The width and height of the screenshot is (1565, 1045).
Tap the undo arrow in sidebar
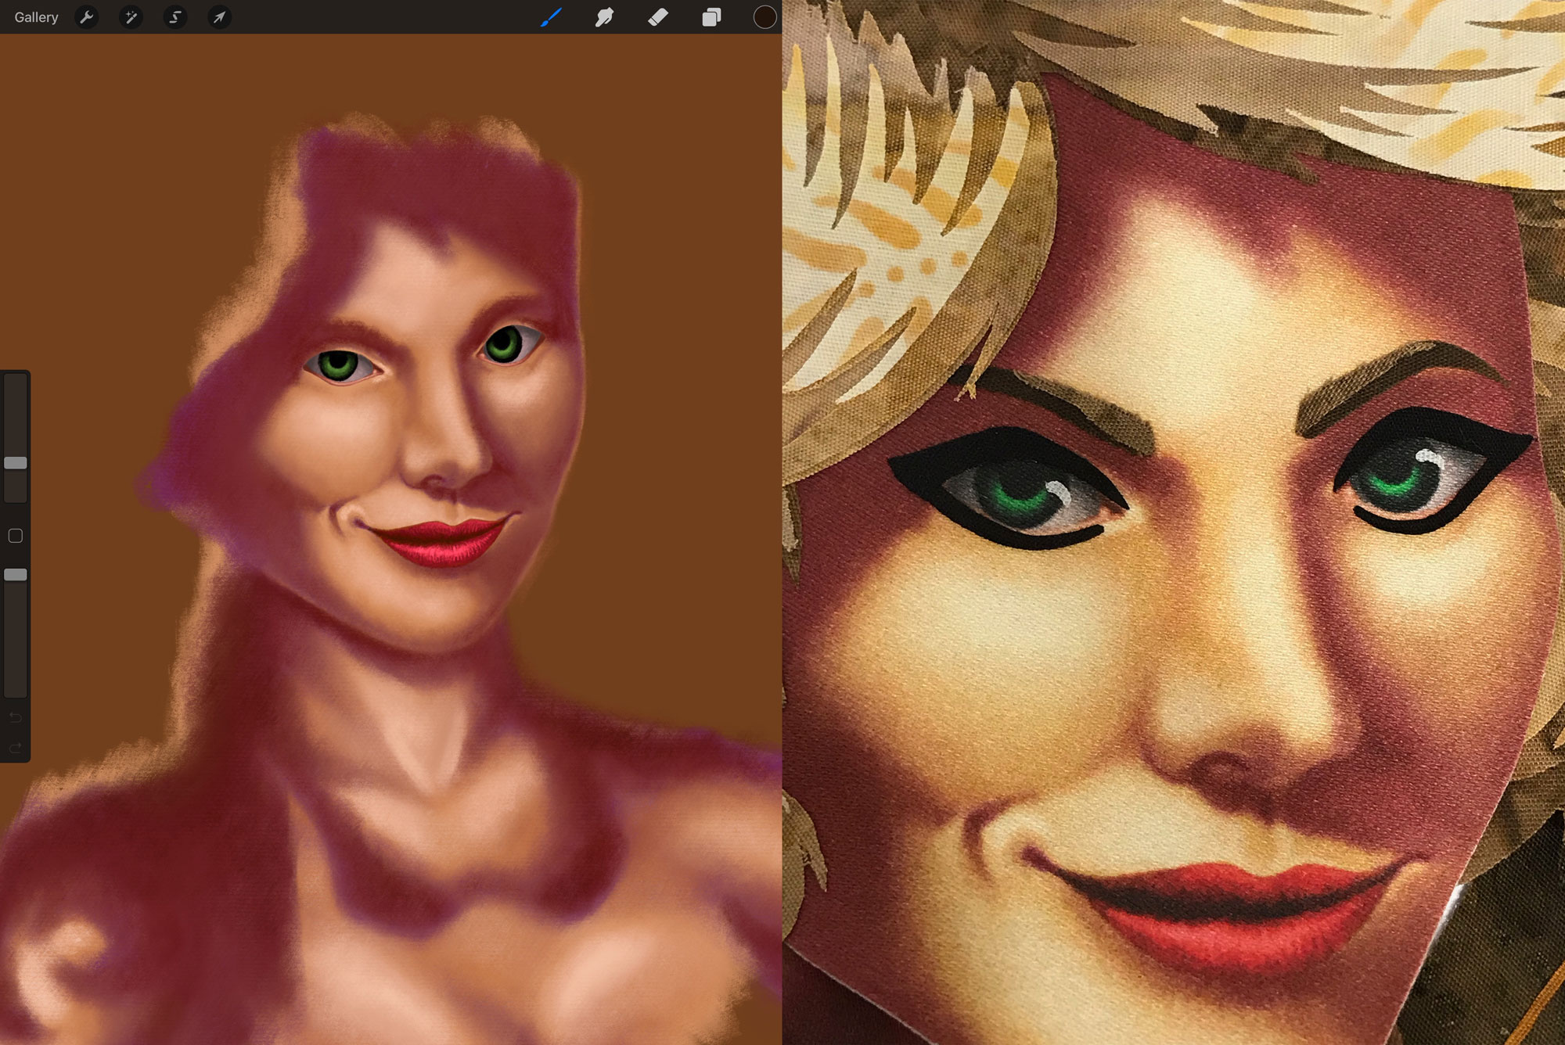(16, 716)
